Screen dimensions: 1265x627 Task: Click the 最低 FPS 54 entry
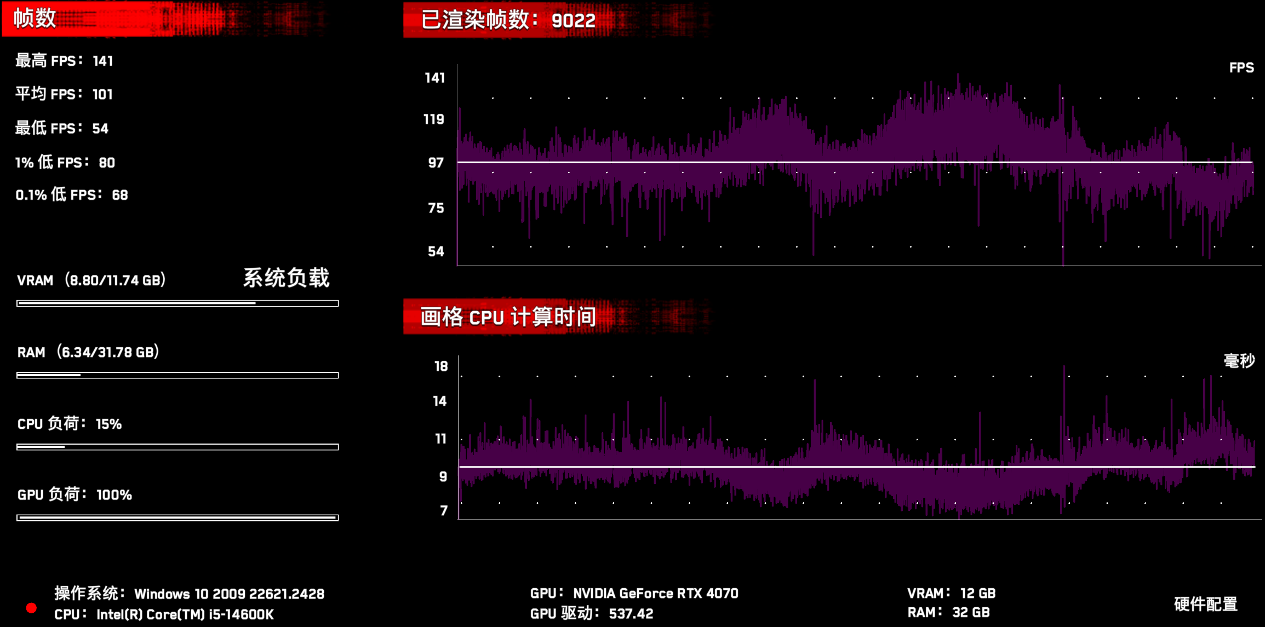[x=62, y=129]
